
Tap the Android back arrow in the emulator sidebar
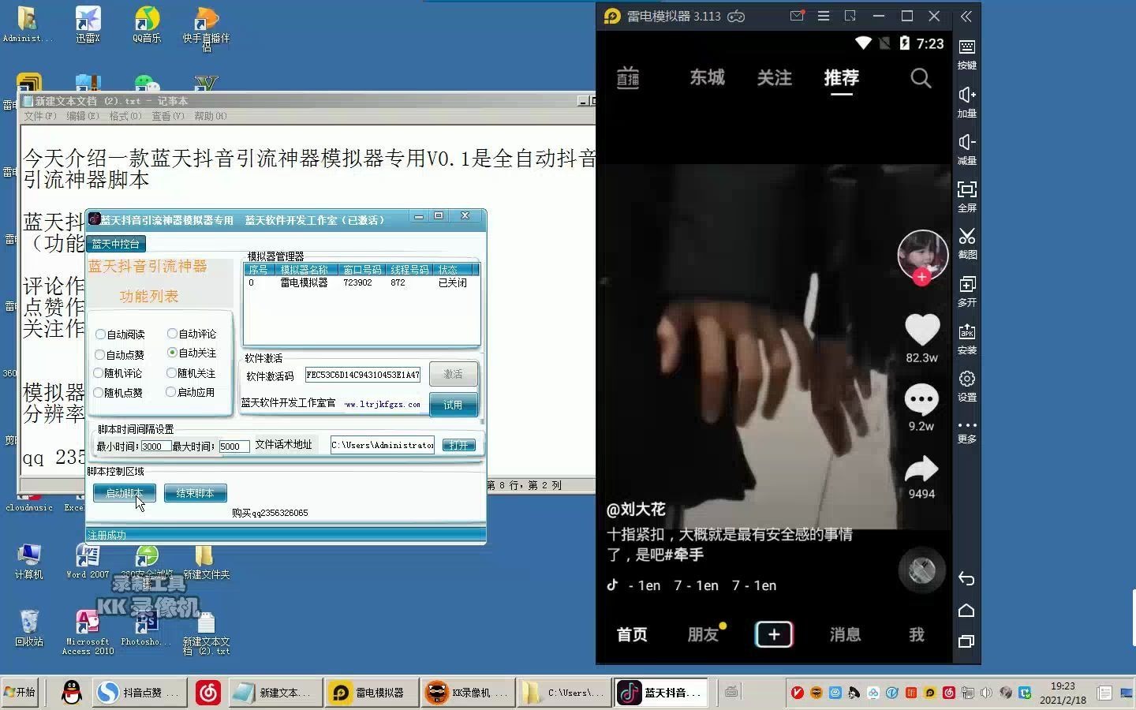[x=966, y=579]
